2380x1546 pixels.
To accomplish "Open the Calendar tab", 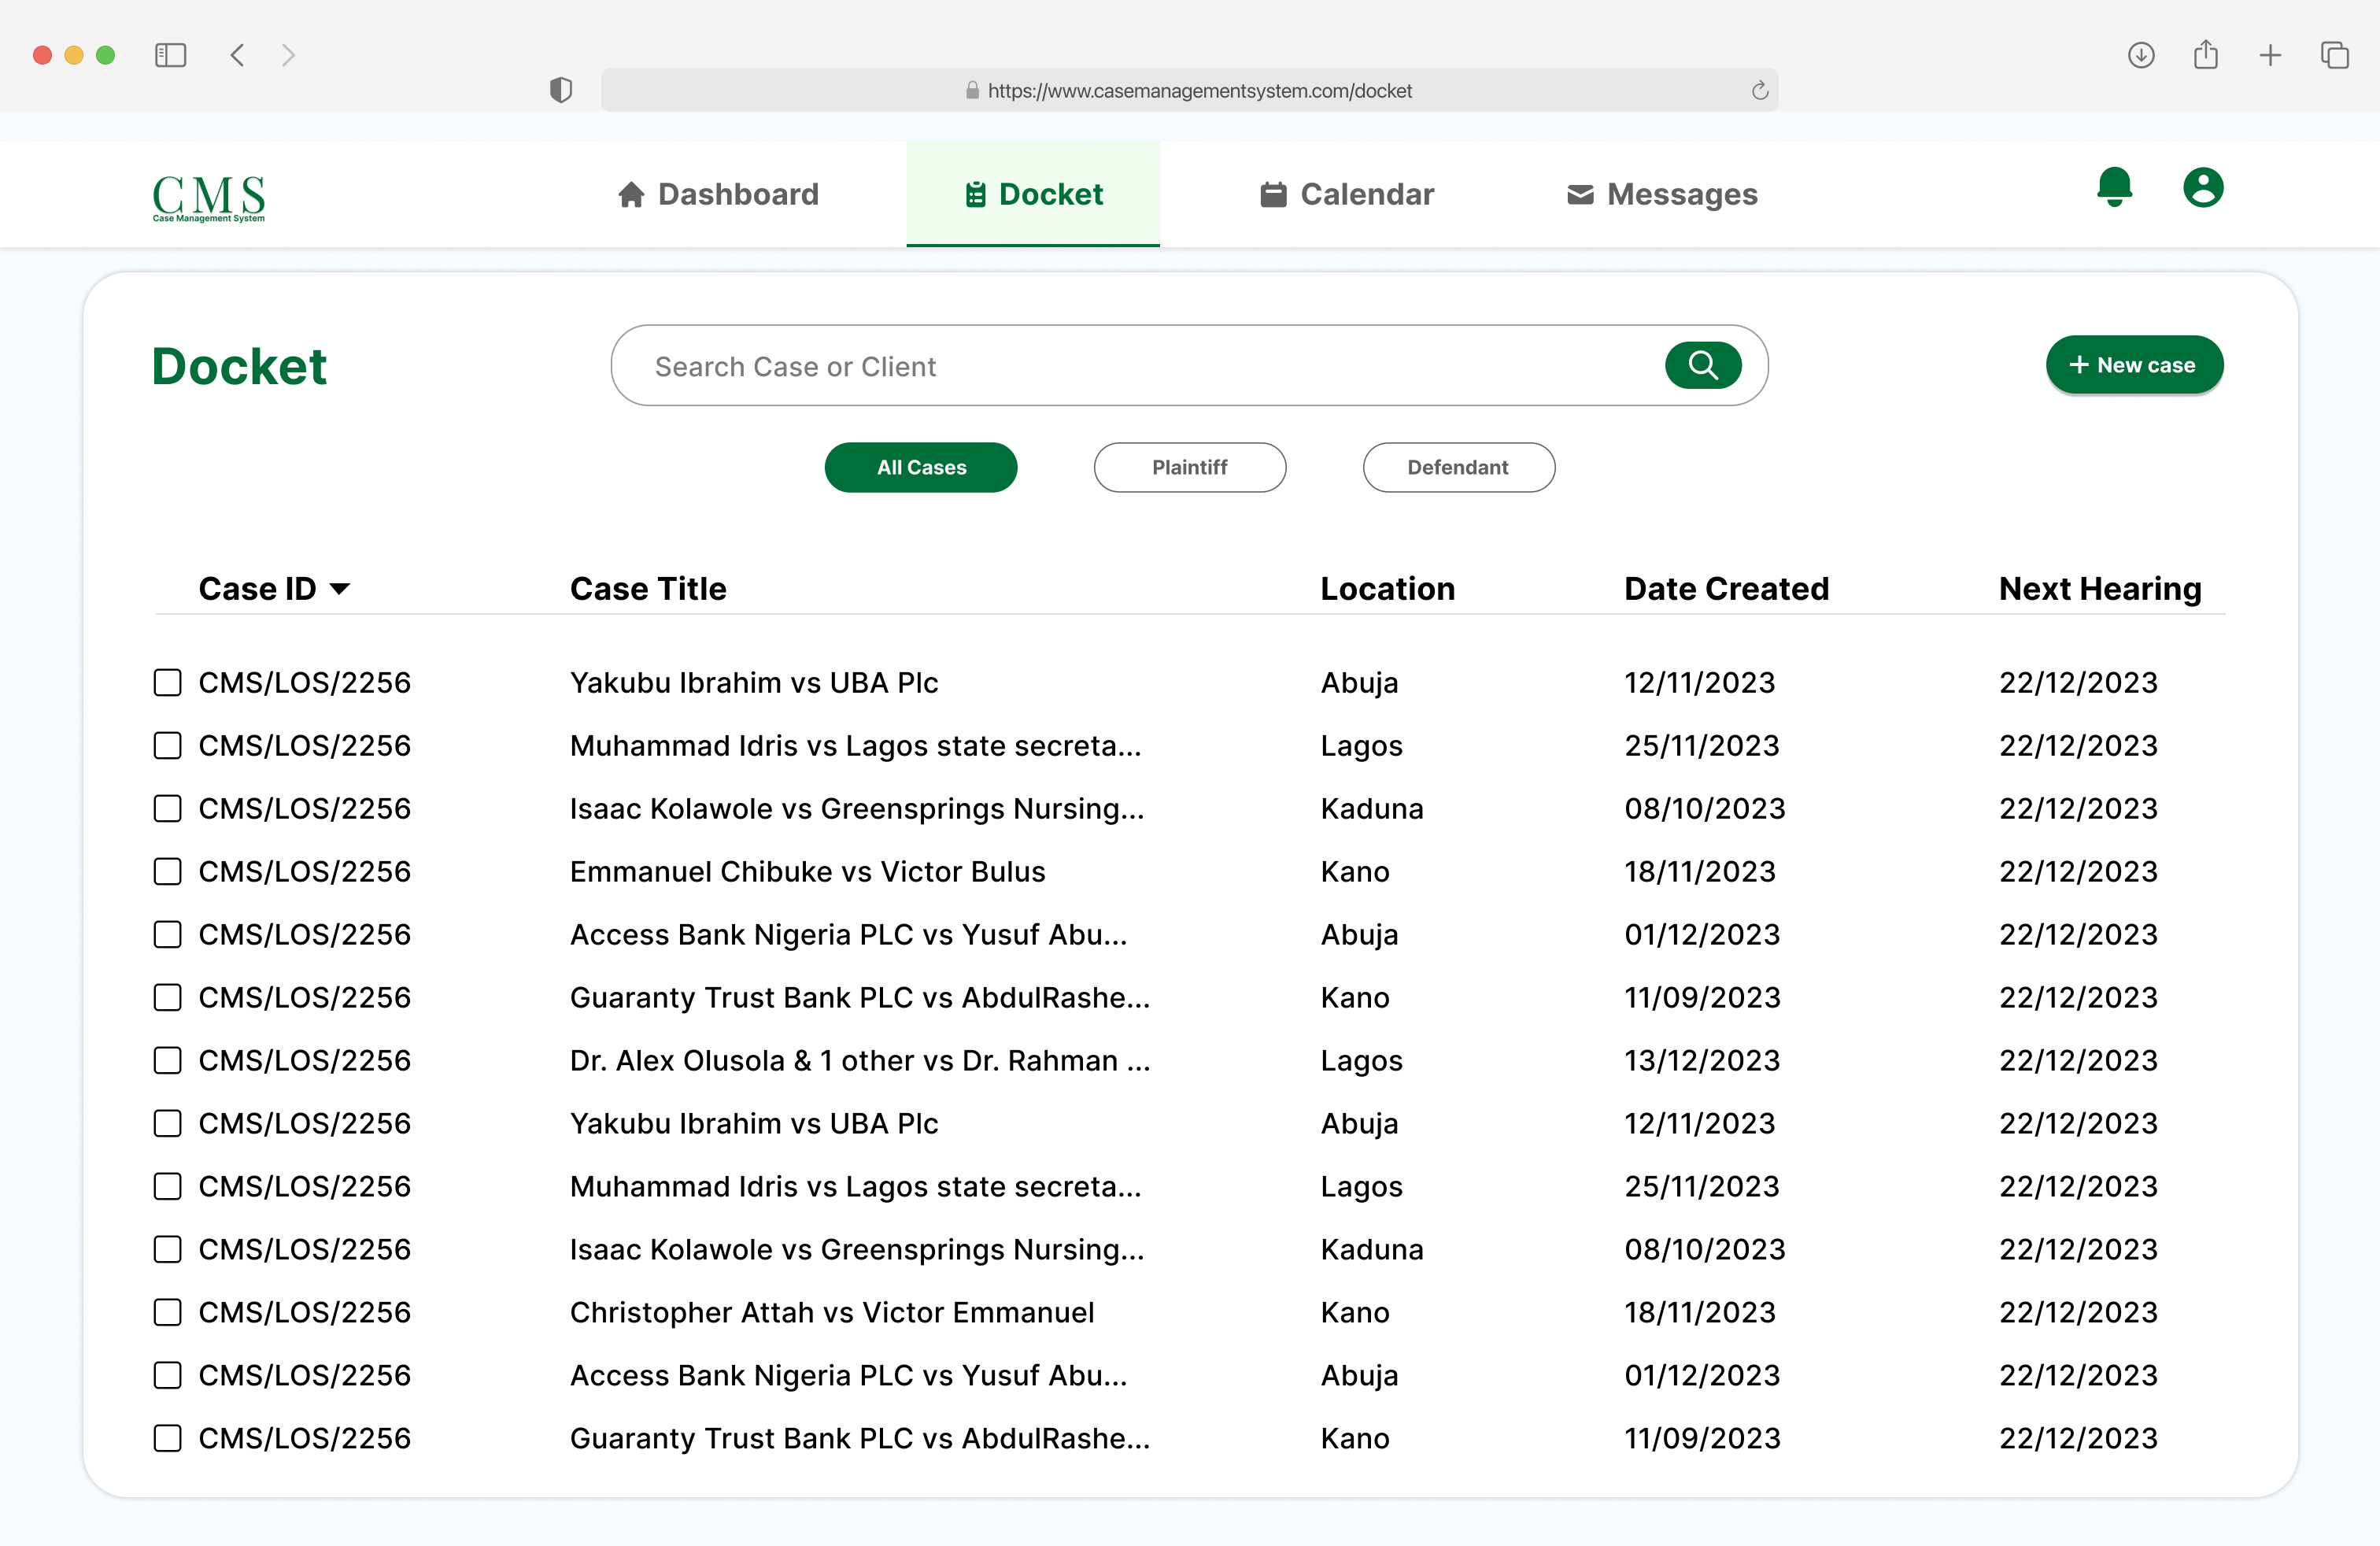I will 1345,194.
